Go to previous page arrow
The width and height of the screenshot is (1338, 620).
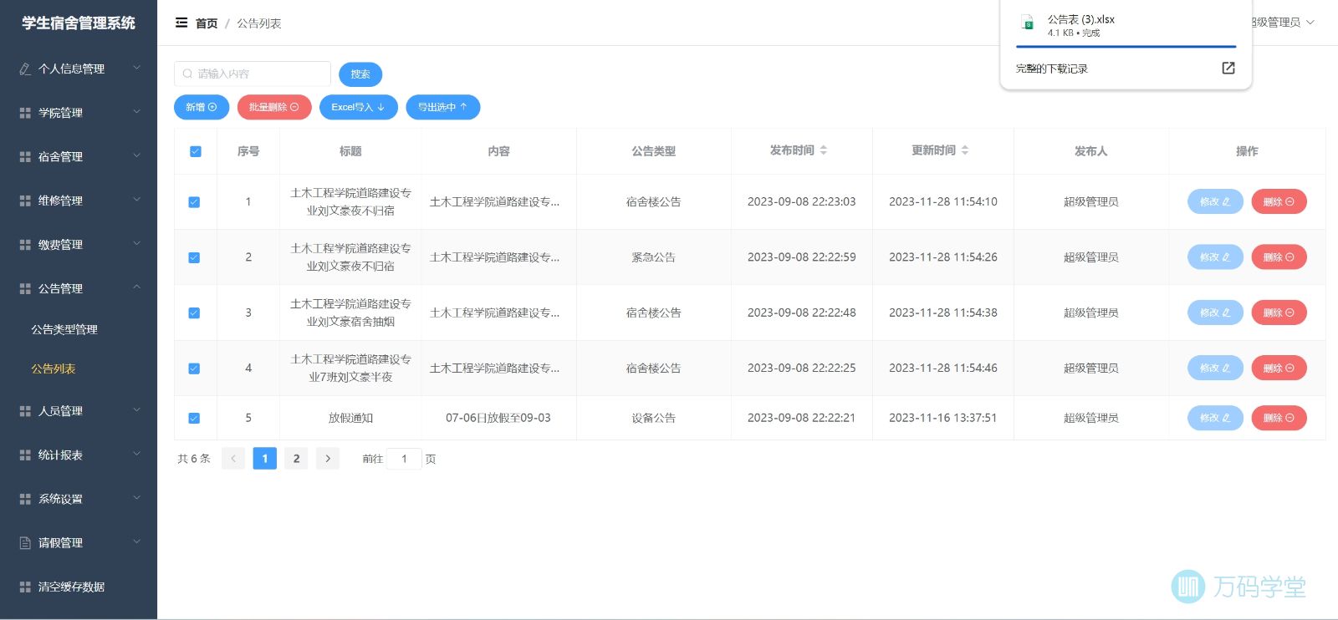pyautogui.click(x=233, y=459)
